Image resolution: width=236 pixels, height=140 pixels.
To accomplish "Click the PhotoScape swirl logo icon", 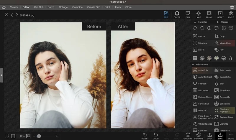I will pyautogui.click(x=4, y=7).
